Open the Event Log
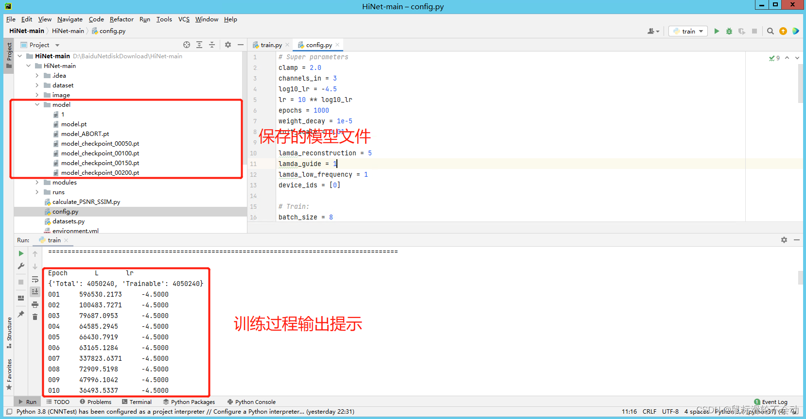The width and height of the screenshot is (806, 419). [x=771, y=402]
